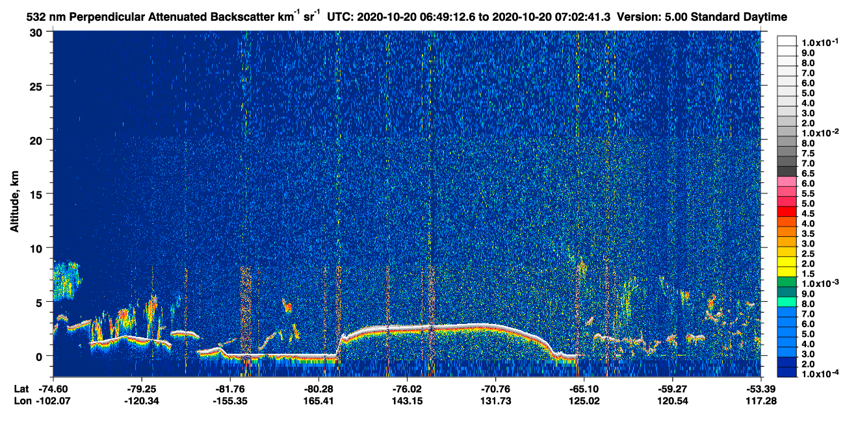845x433 pixels.
Task: Click the latitude value "-74.60"
Action: [x=53, y=389]
